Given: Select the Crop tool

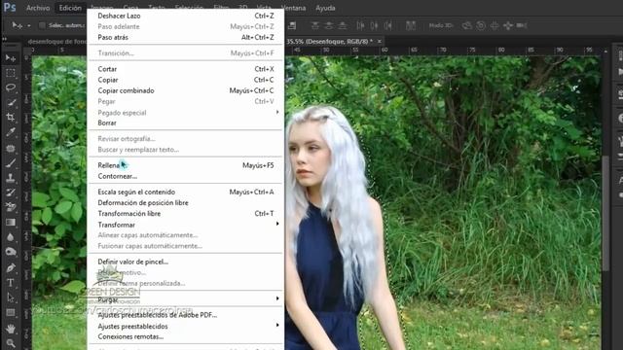Looking at the screenshot, I should pyautogui.click(x=11, y=117).
